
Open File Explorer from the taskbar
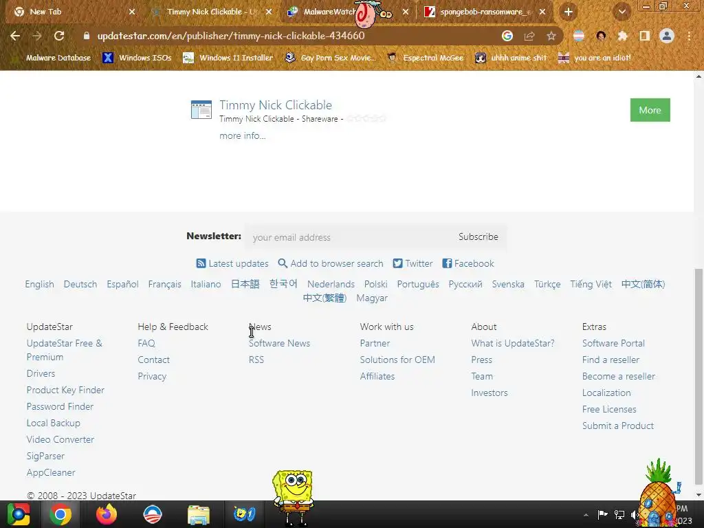pos(198,514)
